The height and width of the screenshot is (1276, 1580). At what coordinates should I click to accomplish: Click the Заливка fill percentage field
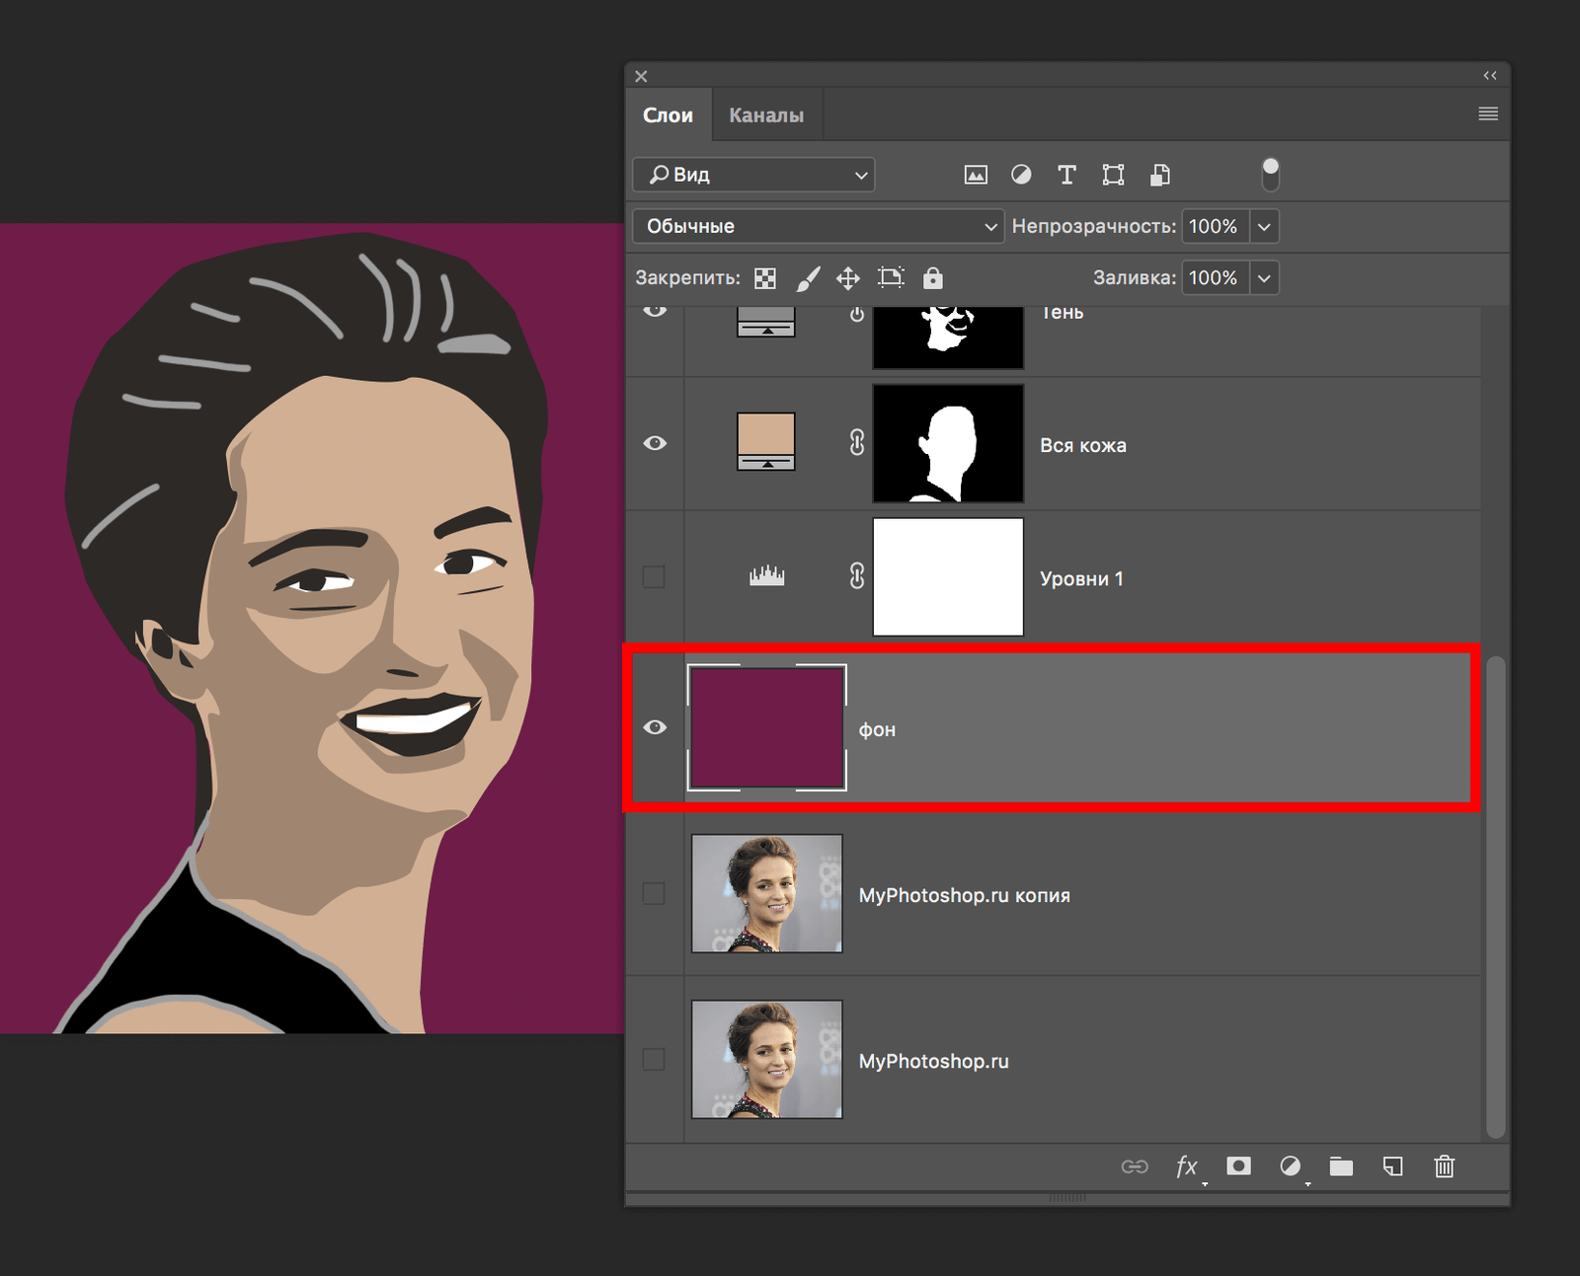pyautogui.click(x=1214, y=278)
